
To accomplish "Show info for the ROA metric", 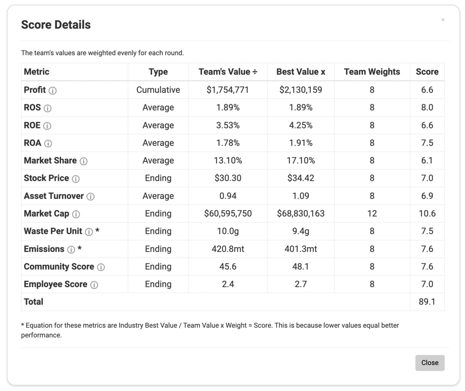I will pyautogui.click(x=48, y=144).
